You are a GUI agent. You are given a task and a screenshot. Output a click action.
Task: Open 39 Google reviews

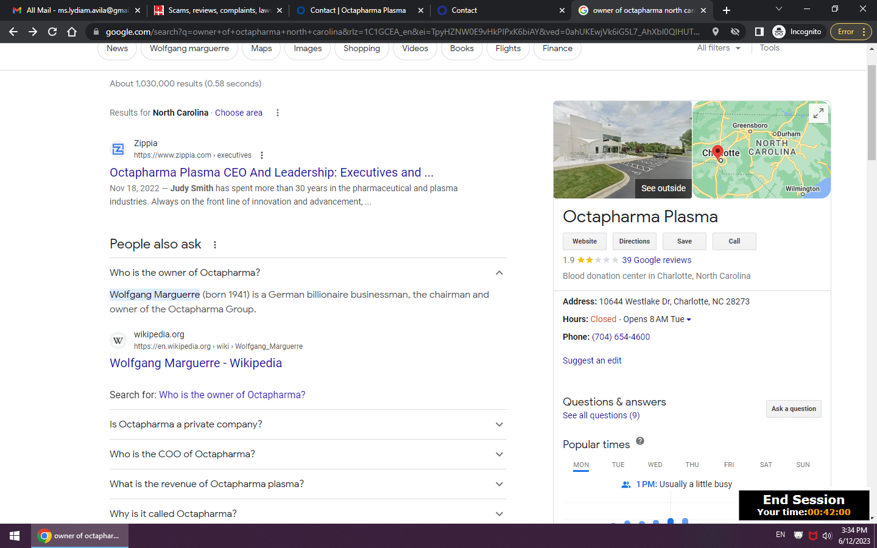click(x=657, y=260)
